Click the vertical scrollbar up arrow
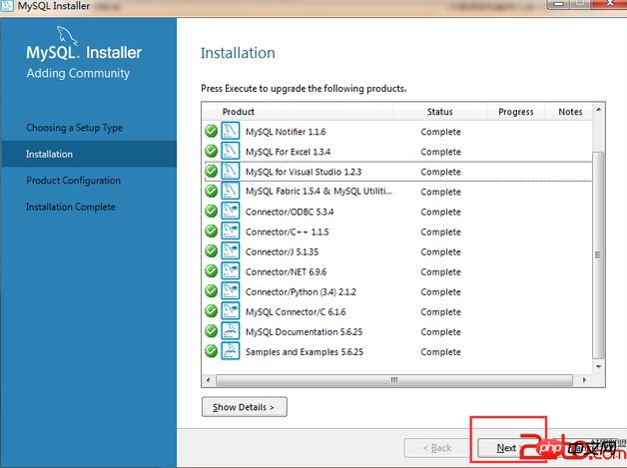The width and height of the screenshot is (627, 468). coord(599,110)
